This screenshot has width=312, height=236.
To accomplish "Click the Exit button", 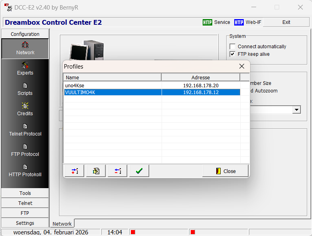I will 286,22.
